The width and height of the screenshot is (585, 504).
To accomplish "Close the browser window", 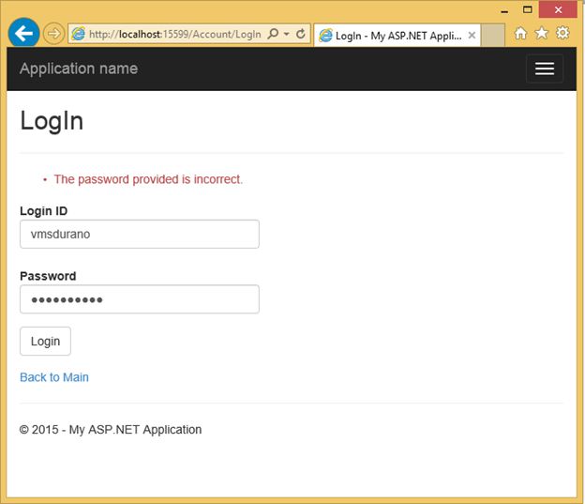I will (558, 9).
